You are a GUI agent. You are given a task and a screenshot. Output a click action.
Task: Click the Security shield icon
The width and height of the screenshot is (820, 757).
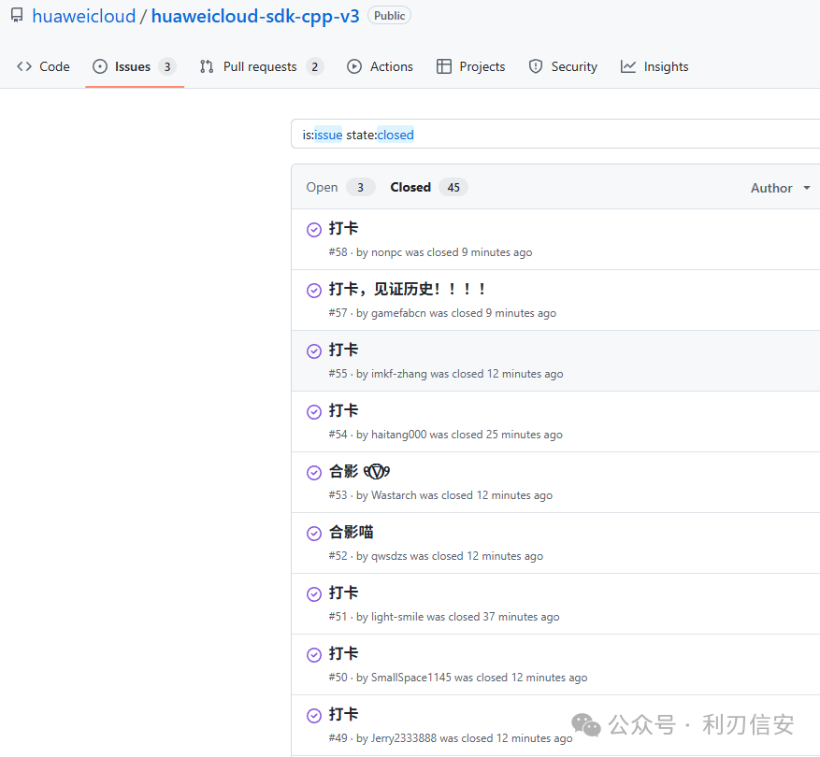click(536, 66)
